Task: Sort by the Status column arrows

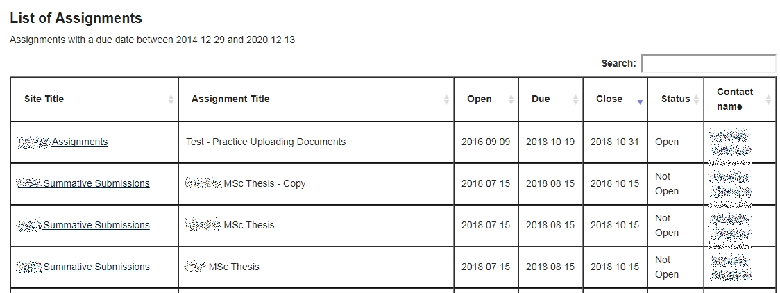Action: click(696, 99)
